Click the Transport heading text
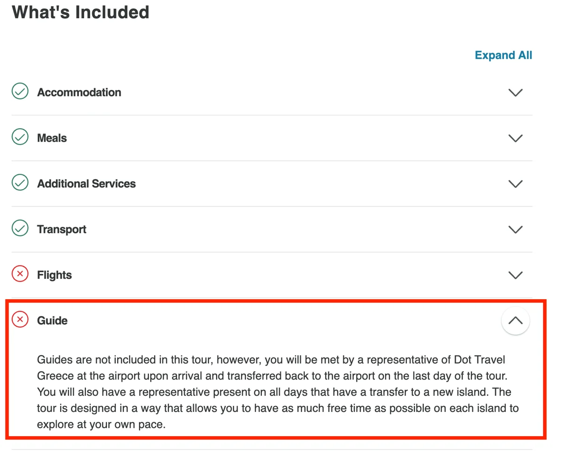The height and width of the screenshot is (453, 561). (62, 229)
